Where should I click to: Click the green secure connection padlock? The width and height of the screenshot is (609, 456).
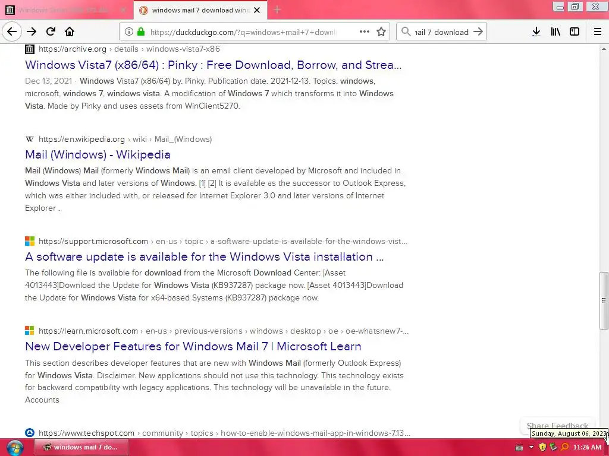[141, 32]
